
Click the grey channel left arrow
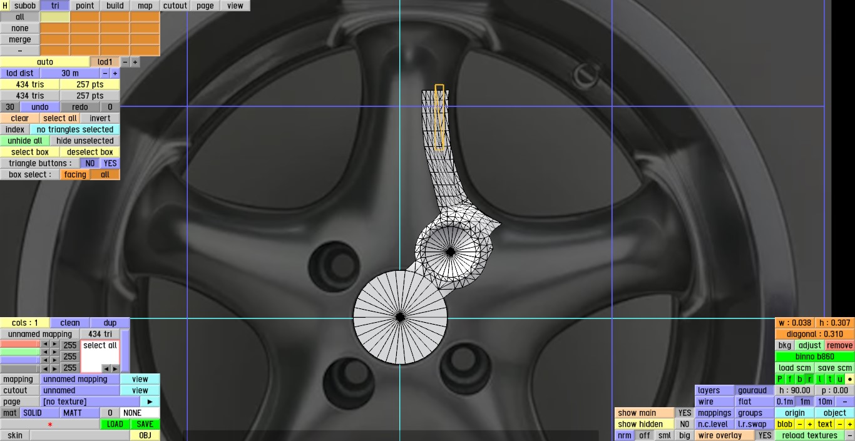[x=45, y=368]
